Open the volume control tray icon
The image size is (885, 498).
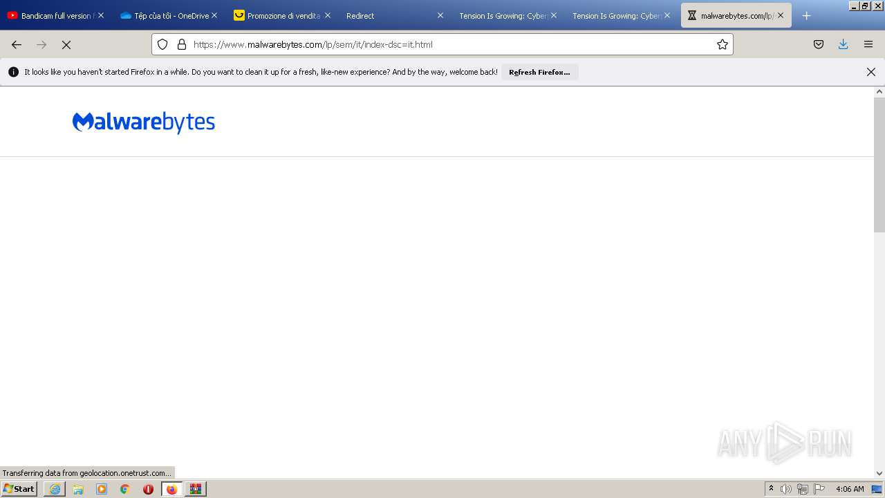click(x=786, y=489)
